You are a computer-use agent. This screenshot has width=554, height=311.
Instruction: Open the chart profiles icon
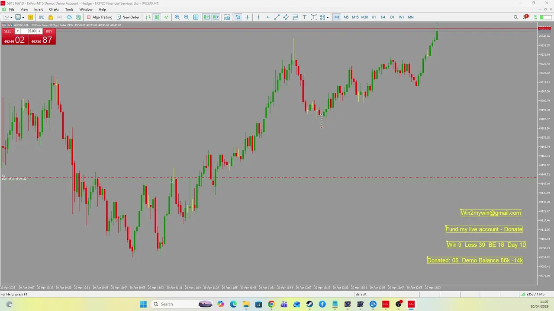point(18,17)
